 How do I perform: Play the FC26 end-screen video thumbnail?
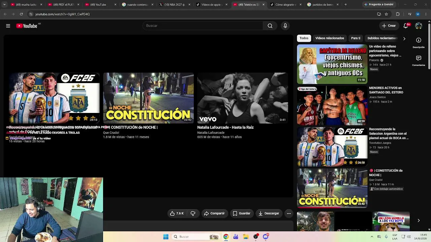tap(54, 98)
